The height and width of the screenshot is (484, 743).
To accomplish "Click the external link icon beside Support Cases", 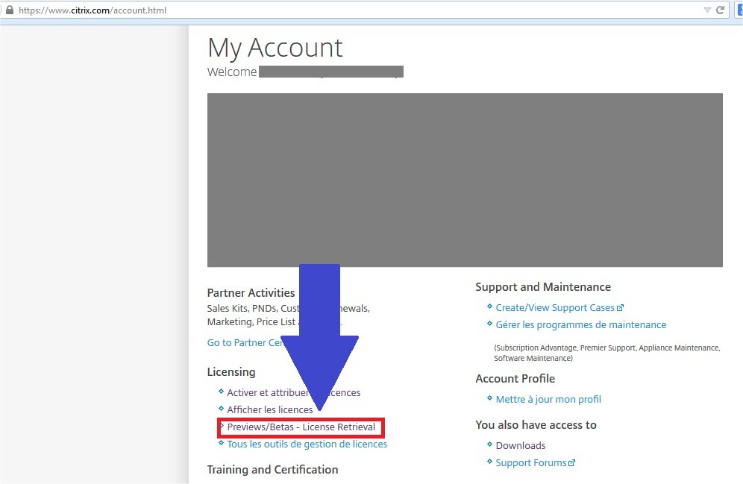I will (x=621, y=308).
